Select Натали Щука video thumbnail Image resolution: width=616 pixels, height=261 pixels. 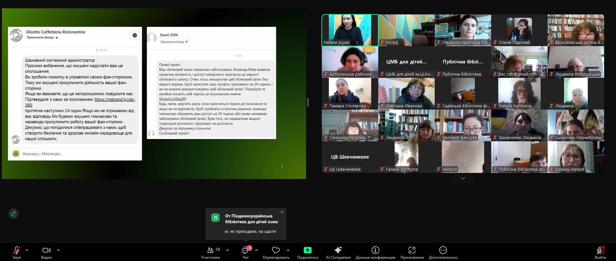350,30
